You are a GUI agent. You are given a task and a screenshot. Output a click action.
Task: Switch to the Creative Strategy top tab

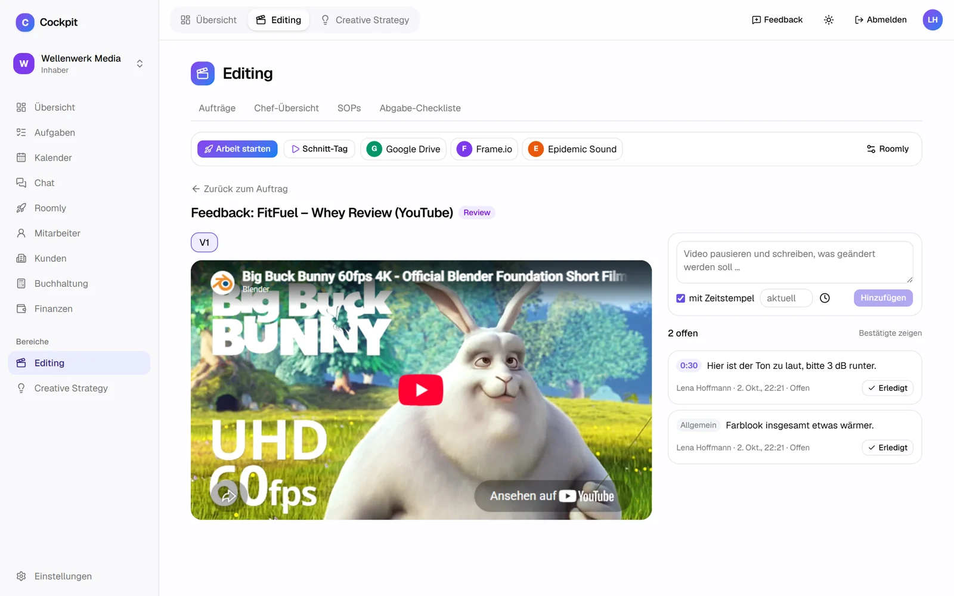(x=365, y=20)
